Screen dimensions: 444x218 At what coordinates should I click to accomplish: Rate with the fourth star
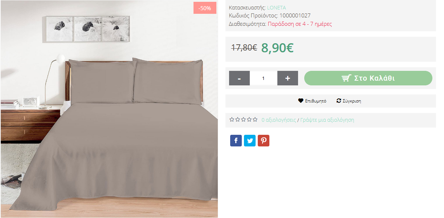(249, 120)
